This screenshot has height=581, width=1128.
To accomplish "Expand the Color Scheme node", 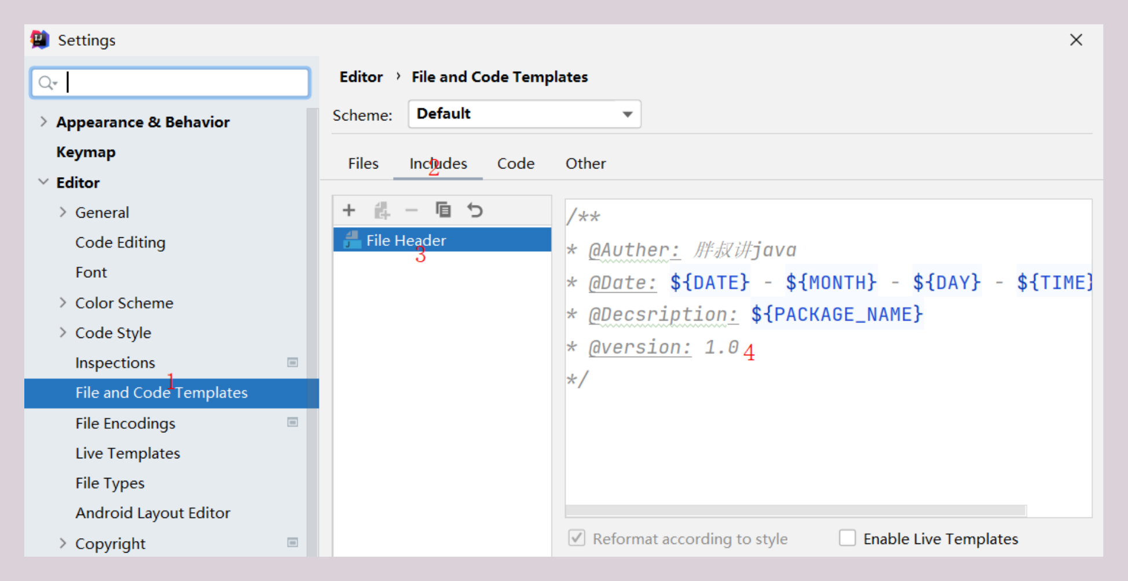I will 63,303.
